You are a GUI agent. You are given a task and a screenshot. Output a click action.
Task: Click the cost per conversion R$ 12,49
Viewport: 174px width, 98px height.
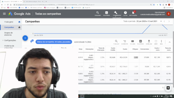157,66
